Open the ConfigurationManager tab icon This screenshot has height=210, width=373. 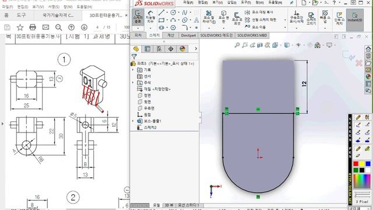click(159, 49)
